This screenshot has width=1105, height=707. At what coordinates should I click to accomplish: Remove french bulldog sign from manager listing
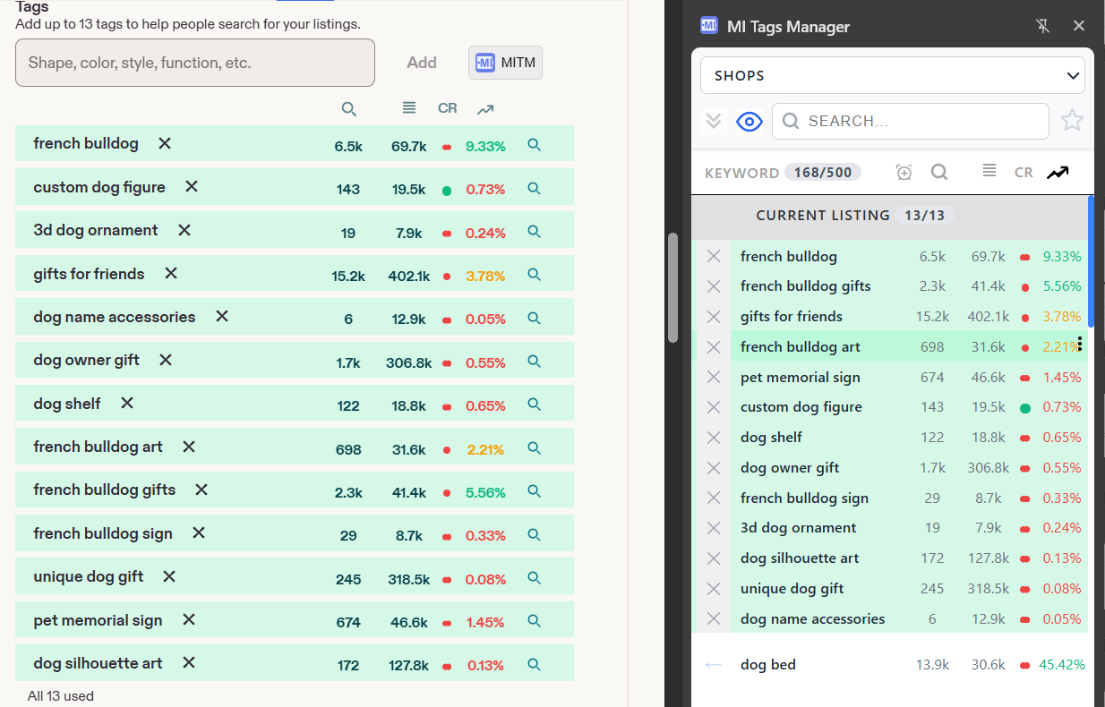(x=714, y=498)
